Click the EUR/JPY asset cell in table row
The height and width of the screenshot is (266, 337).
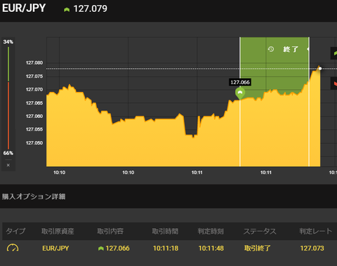tap(55, 248)
